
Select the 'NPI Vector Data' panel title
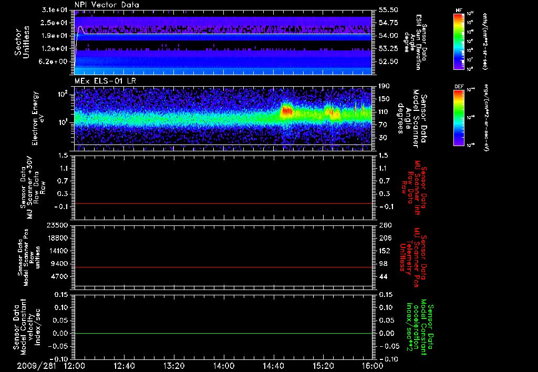(x=107, y=5)
